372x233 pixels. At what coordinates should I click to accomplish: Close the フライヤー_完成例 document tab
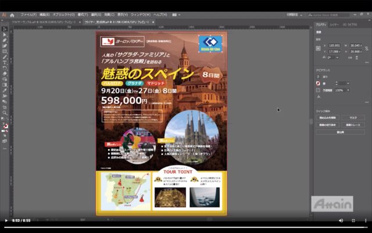[x=153, y=22]
